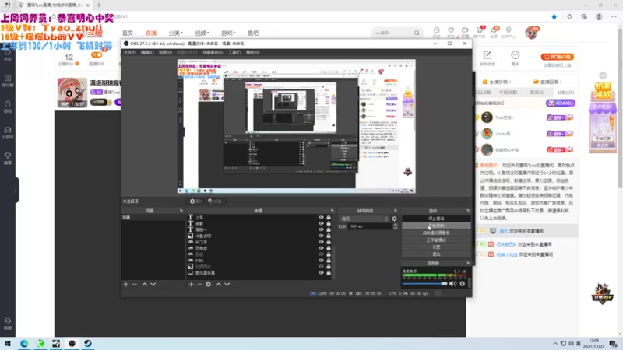Hide 恐鬼症 source via eye icon
The width and height of the screenshot is (623, 350).
[321, 248]
